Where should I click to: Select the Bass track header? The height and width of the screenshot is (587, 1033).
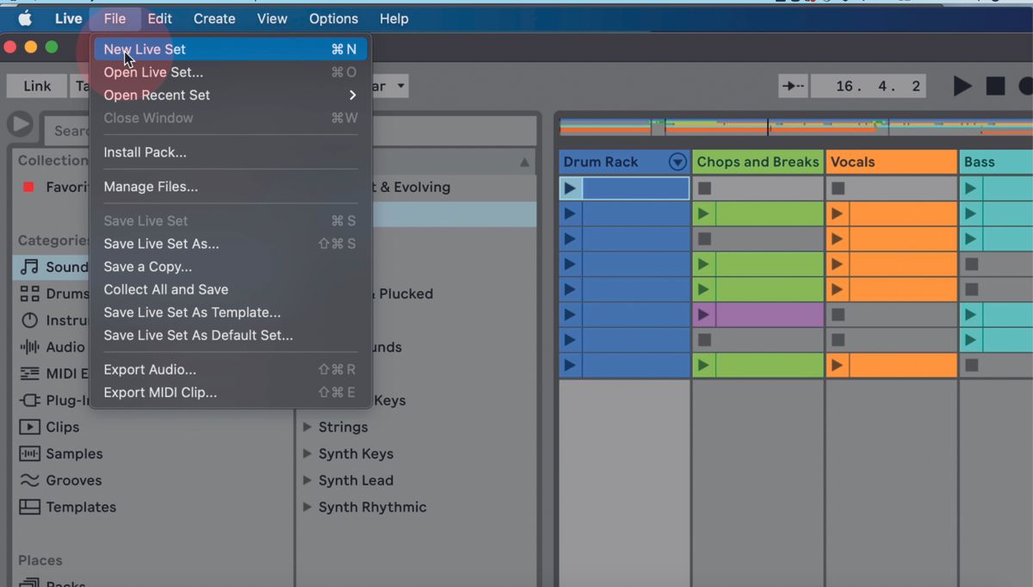(x=996, y=162)
